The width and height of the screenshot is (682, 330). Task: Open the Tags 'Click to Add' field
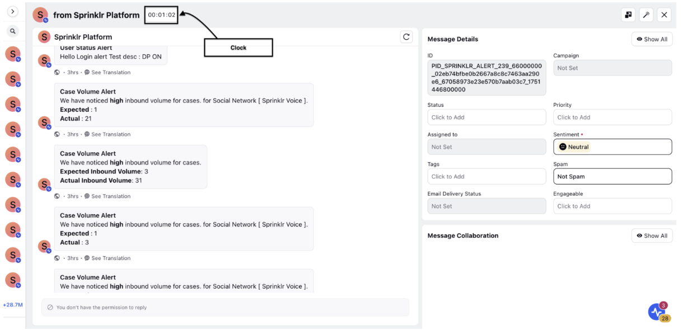(x=487, y=176)
